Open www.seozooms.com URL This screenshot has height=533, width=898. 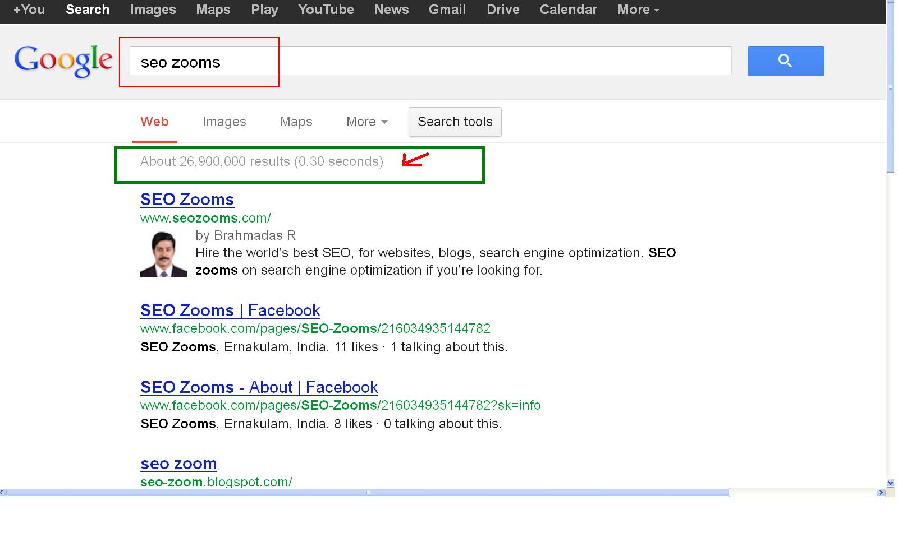[x=205, y=217]
